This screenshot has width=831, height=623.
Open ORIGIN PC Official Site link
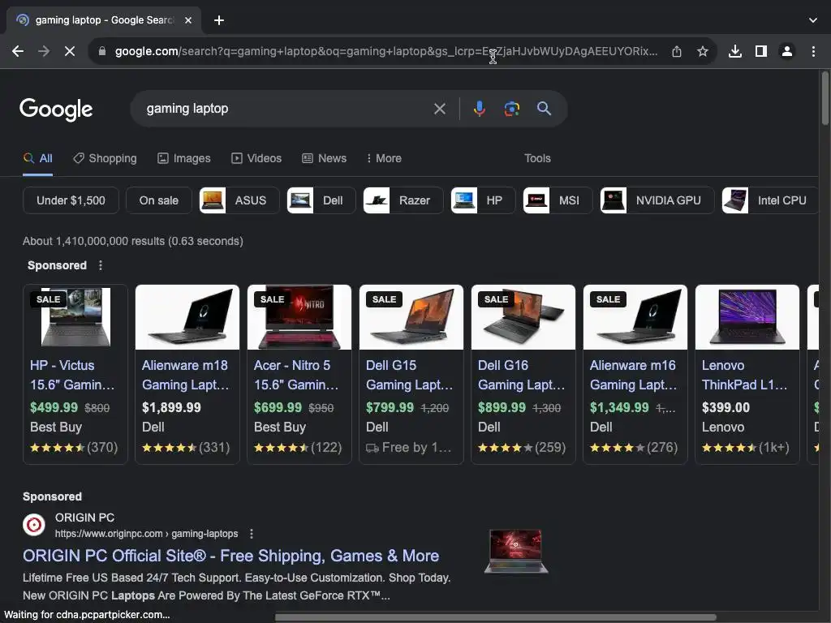[x=230, y=556]
